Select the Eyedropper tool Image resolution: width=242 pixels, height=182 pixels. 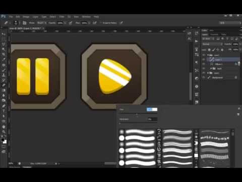click(4, 60)
